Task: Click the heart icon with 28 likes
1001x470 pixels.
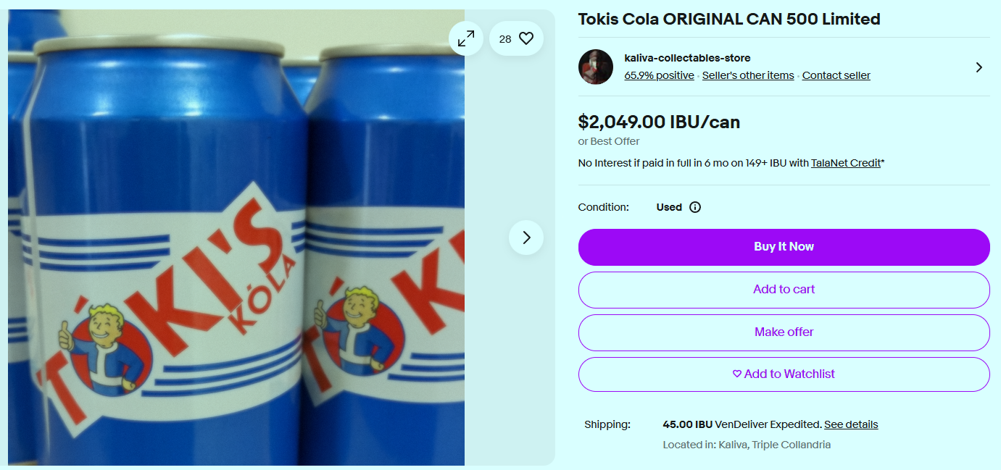Action: click(517, 38)
